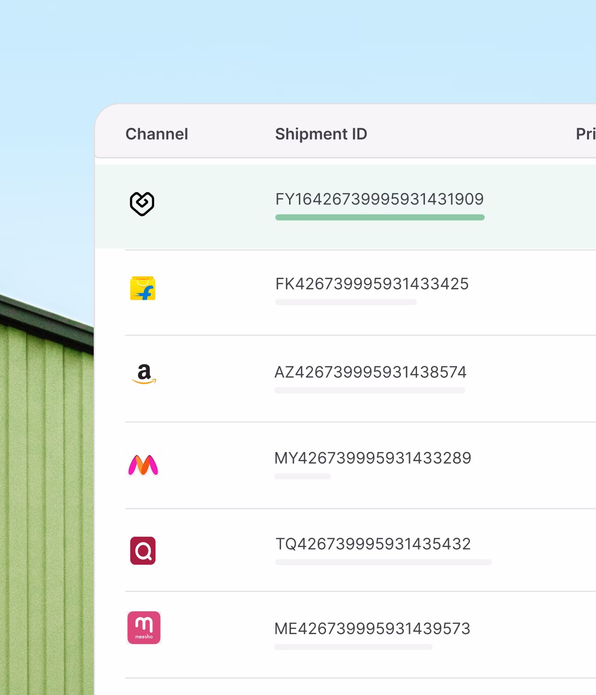Click the short progress bar under MY shipment
Viewport: 596px width, 695px height.
pos(302,477)
